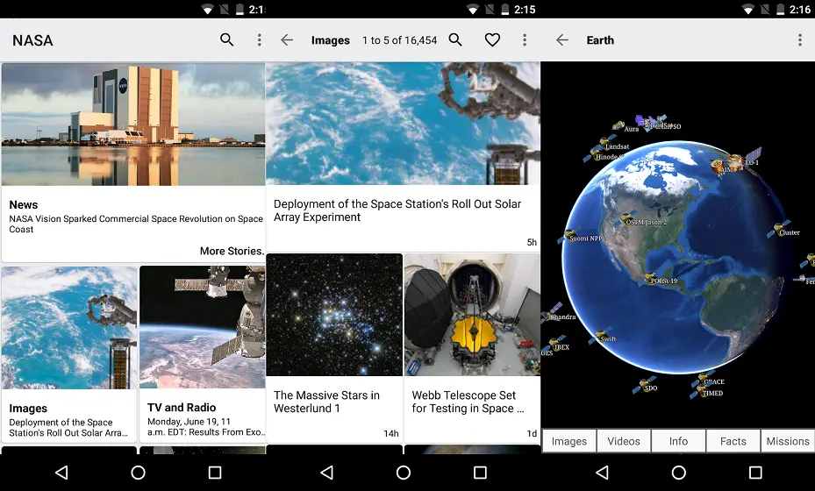Open overflow menu on NASA home screen
Viewport: 815px width, 491px height.
click(260, 40)
